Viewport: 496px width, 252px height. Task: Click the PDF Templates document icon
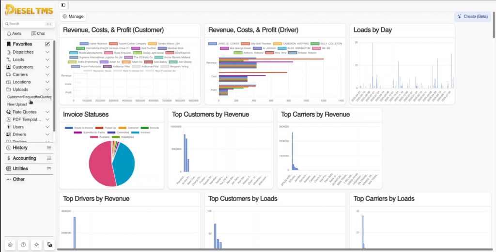(9, 119)
